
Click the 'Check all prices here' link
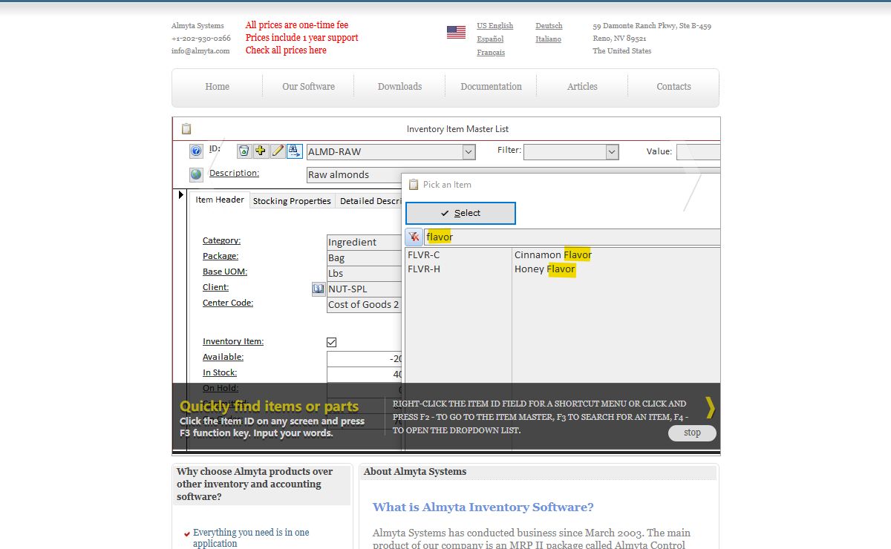[x=286, y=50]
